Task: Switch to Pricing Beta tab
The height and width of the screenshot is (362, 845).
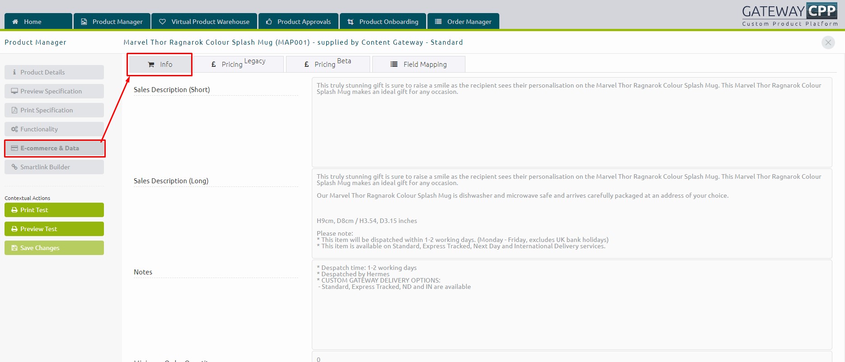Action: click(x=328, y=64)
